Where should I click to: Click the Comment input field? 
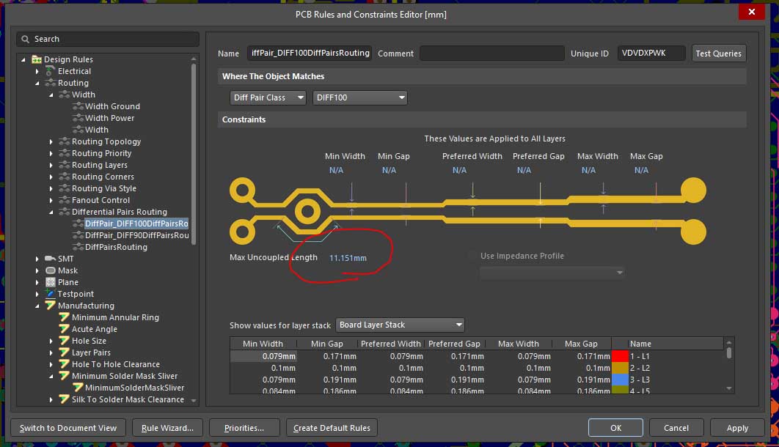tap(491, 53)
